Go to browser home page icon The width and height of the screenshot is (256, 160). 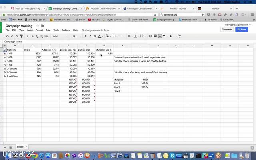(231, 15)
